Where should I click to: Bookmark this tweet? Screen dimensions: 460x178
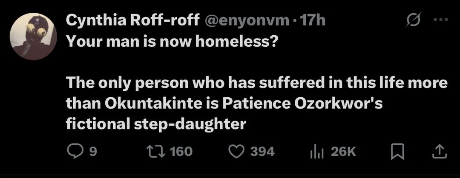(x=397, y=151)
